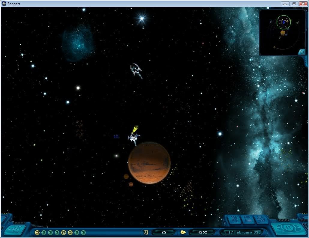The image size is (309, 238).
Task: Click the stacked-windows icon in bottom bar
Action: tap(37, 233)
